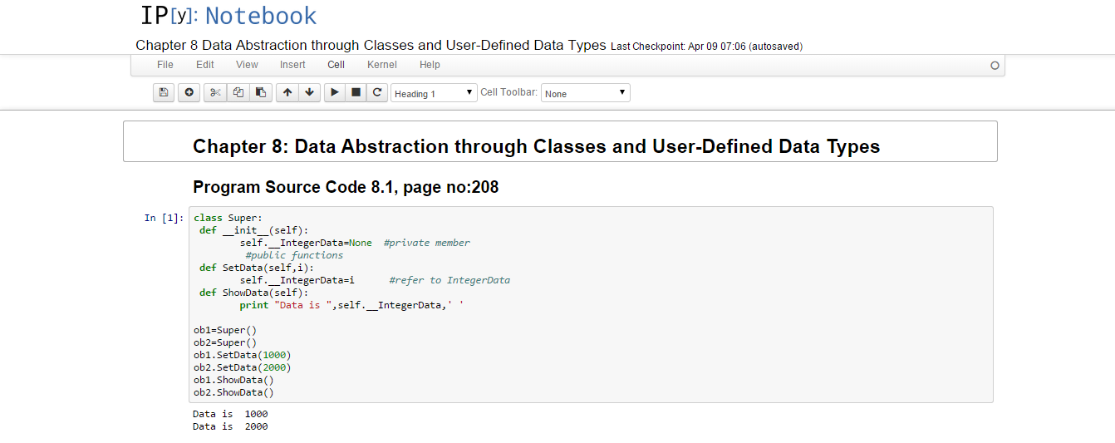Expand the Cell Toolbar dropdown showing None
The height and width of the screenshot is (443, 1115).
[x=585, y=93]
